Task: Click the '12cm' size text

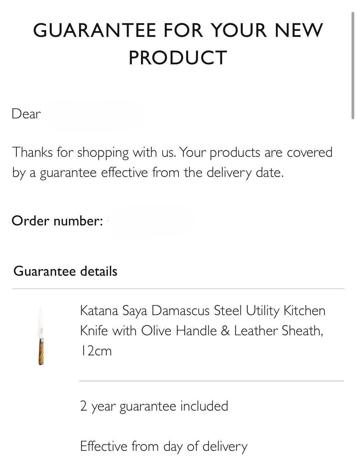Action: 96,351
